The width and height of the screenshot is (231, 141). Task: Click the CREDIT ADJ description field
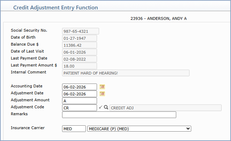click(x=165, y=108)
